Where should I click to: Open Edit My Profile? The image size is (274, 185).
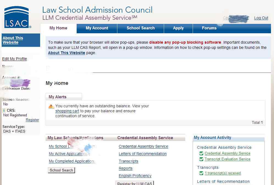coord(15,59)
